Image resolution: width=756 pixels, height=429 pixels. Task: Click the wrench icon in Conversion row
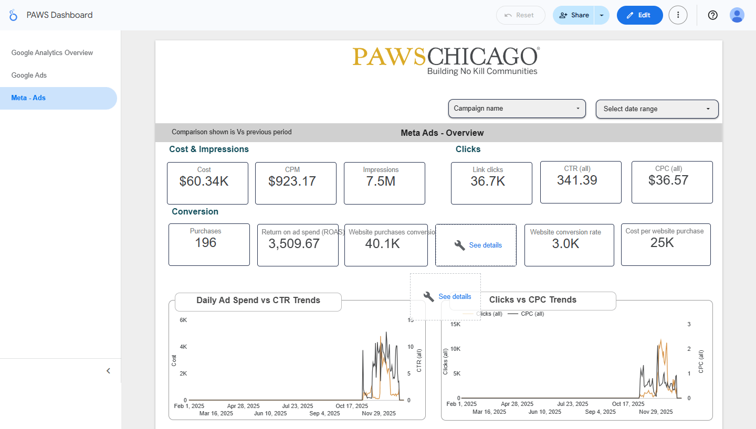[459, 245]
